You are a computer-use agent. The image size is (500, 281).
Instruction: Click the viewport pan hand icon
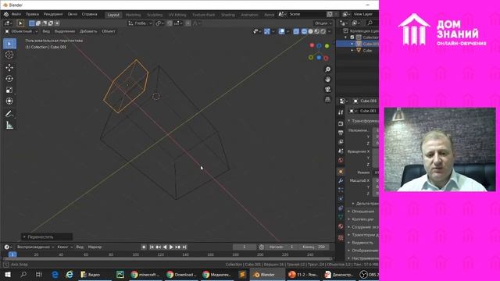pos(327,79)
